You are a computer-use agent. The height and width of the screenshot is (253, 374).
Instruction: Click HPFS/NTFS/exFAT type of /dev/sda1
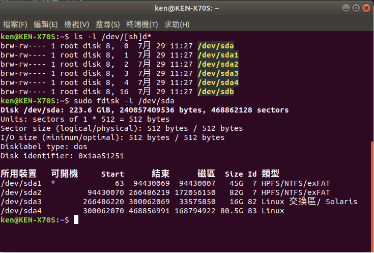pyautogui.click(x=296, y=183)
